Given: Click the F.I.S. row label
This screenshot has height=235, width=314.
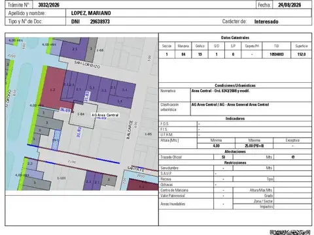Looking at the screenshot, I should pos(164,129).
